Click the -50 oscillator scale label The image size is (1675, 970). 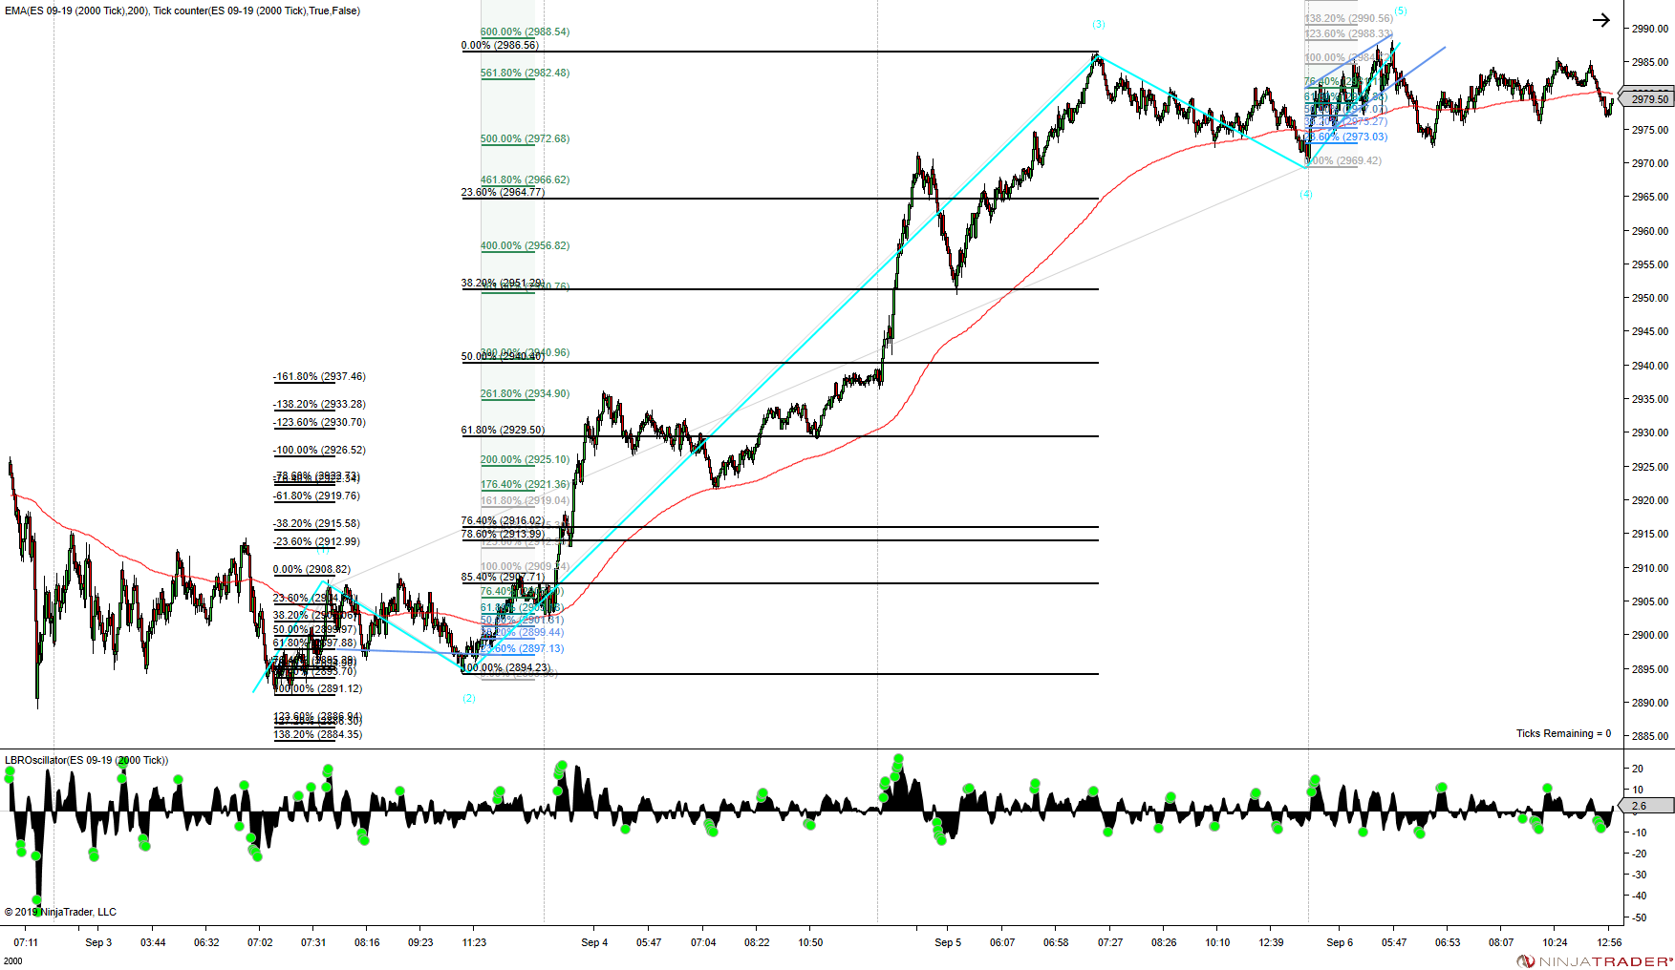1638,917
